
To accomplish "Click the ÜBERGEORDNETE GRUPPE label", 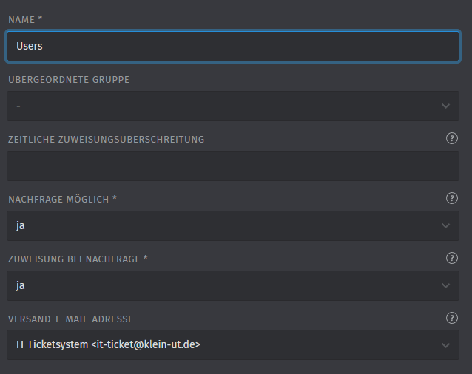I will [69, 79].
